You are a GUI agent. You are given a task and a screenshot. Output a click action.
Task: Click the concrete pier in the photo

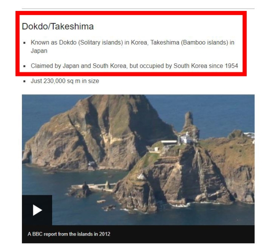(94, 187)
